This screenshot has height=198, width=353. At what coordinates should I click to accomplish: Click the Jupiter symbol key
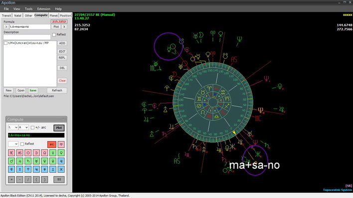click(x=20, y=161)
